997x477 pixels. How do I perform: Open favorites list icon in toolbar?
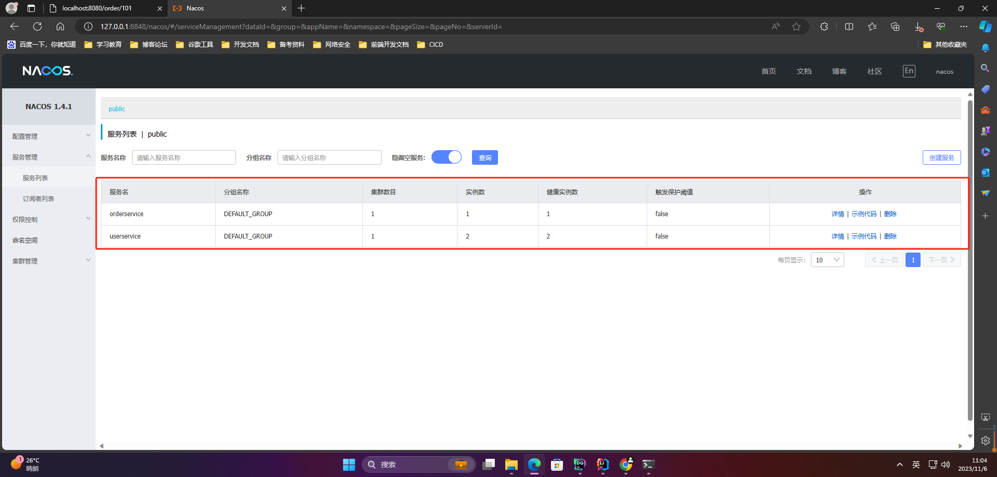(x=872, y=27)
